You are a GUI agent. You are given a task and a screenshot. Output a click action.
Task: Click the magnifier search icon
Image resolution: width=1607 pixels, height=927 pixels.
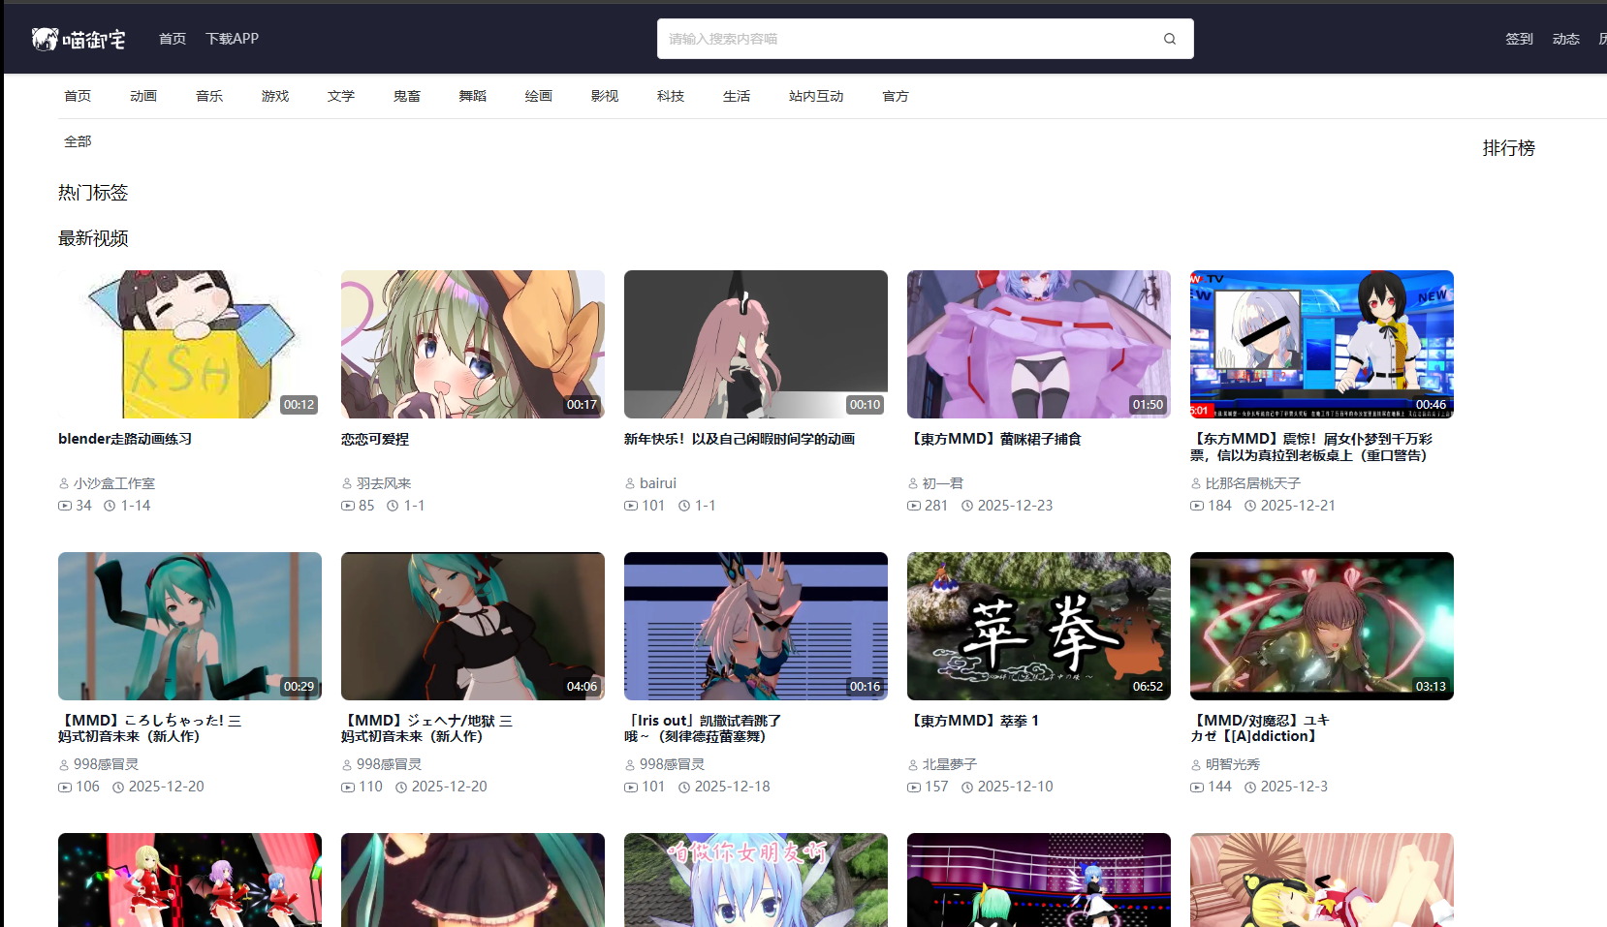1170,39
